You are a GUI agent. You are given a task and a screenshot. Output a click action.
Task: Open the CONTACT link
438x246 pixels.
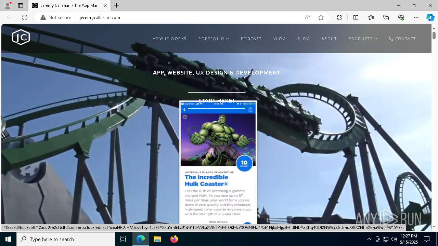pyautogui.click(x=402, y=39)
